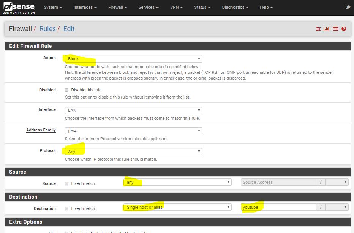Click the pfSense Community Edition logo
Viewport: 354px width, 233px height.
point(19,8)
